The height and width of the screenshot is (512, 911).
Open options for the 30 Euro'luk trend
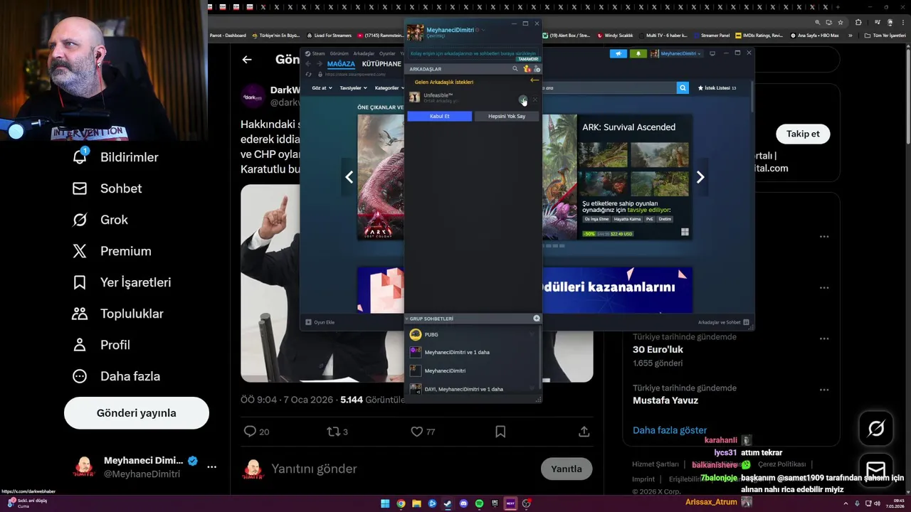pos(824,338)
